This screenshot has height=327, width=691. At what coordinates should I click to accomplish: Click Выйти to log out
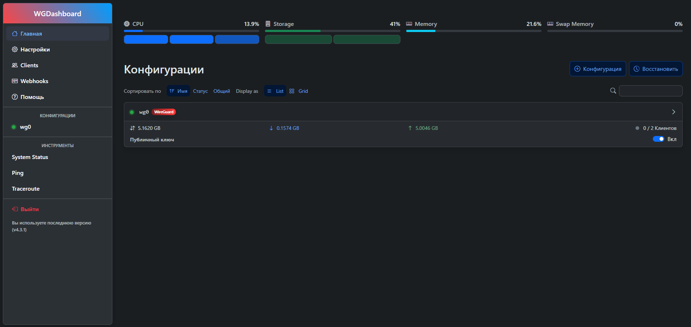pos(58,209)
